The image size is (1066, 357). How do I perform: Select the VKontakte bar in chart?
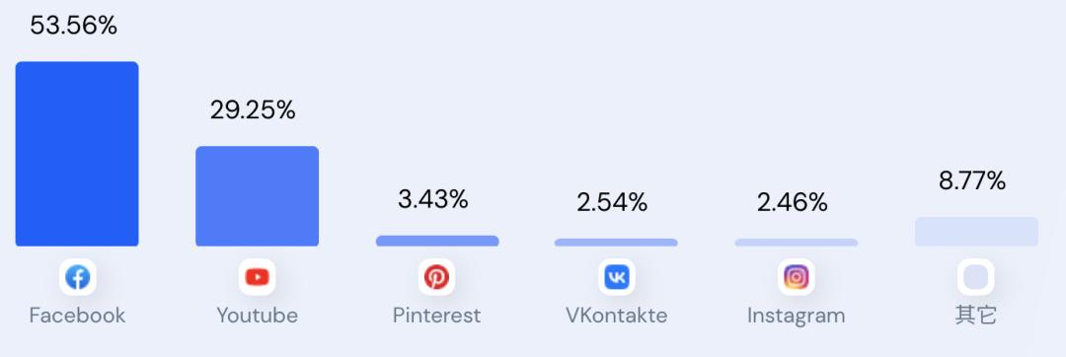coord(616,243)
